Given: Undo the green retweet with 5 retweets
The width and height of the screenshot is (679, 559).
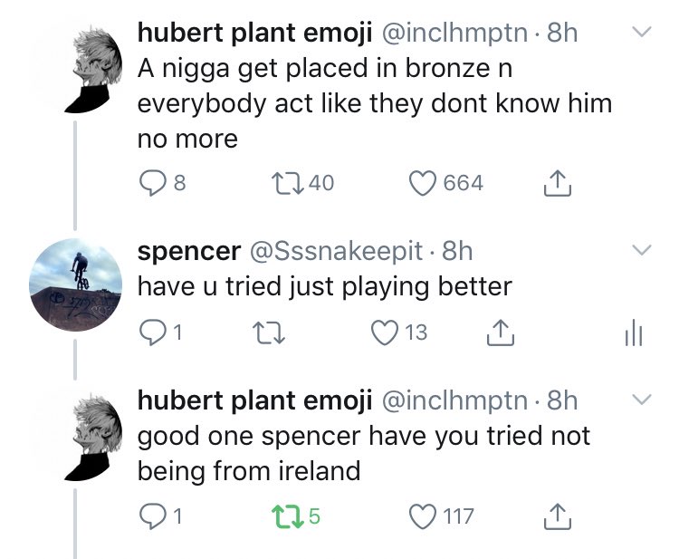Looking at the screenshot, I should pos(286,516).
